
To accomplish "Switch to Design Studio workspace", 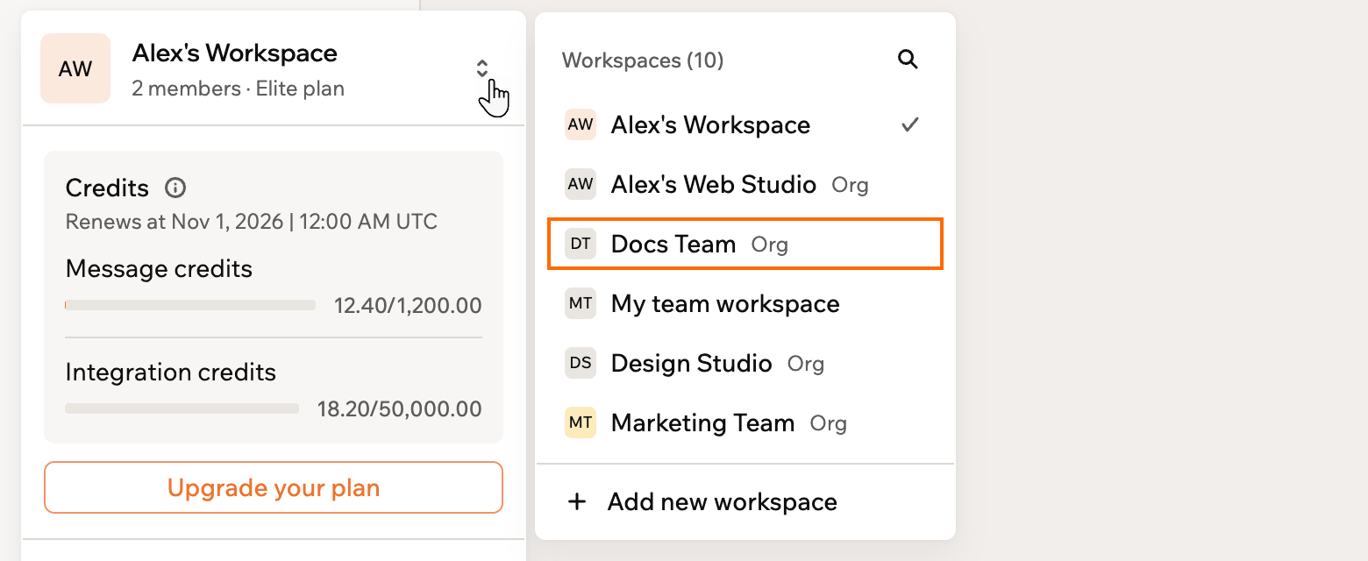I will pos(745,364).
